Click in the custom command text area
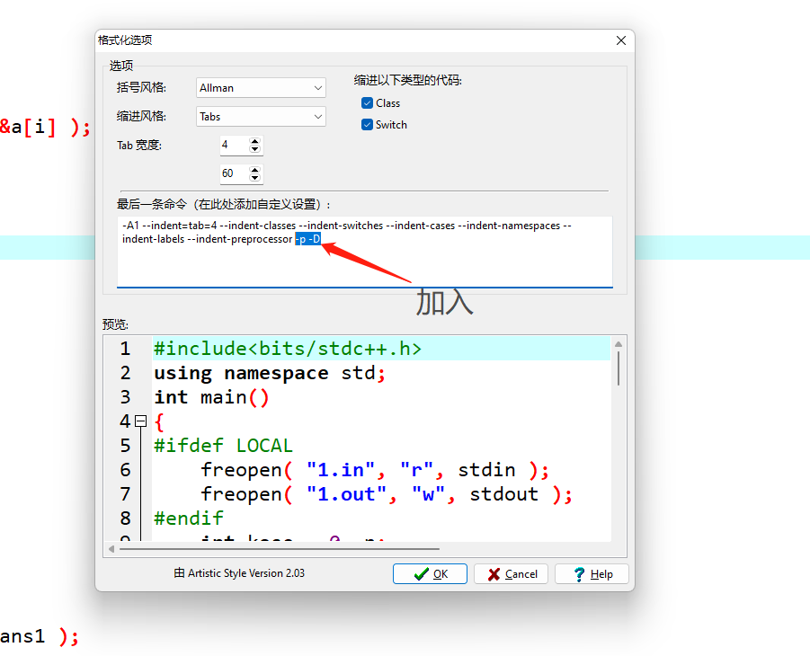The width and height of the screenshot is (810, 656). point(365,252)
